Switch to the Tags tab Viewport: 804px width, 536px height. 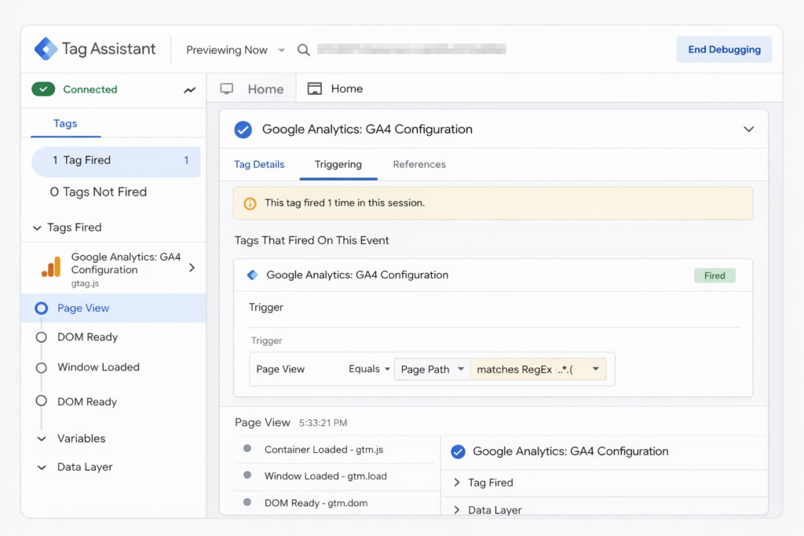point(65,123)
